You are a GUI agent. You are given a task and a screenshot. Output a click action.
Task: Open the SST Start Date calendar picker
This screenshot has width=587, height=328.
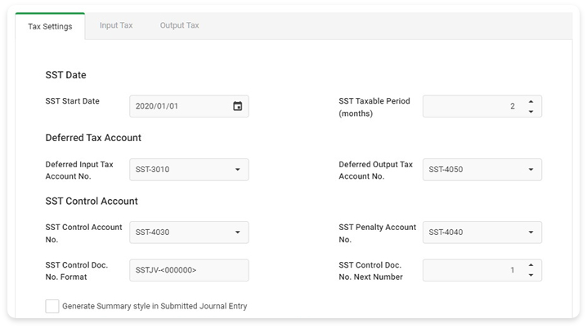point(237,106)
